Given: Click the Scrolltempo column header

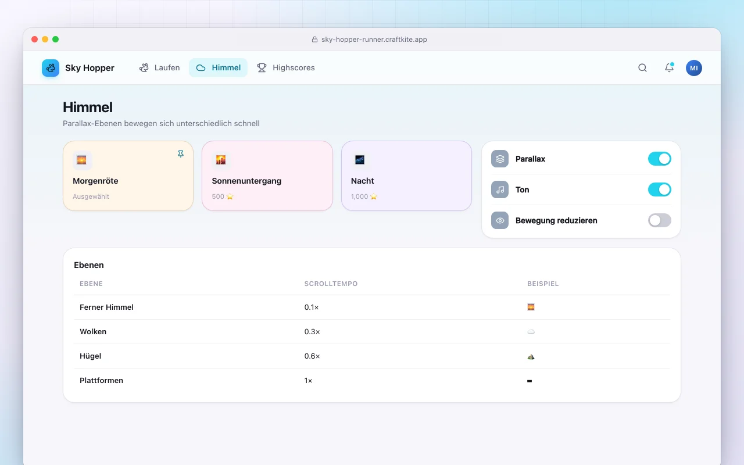Looking at the screenshot, I should 331,284.
